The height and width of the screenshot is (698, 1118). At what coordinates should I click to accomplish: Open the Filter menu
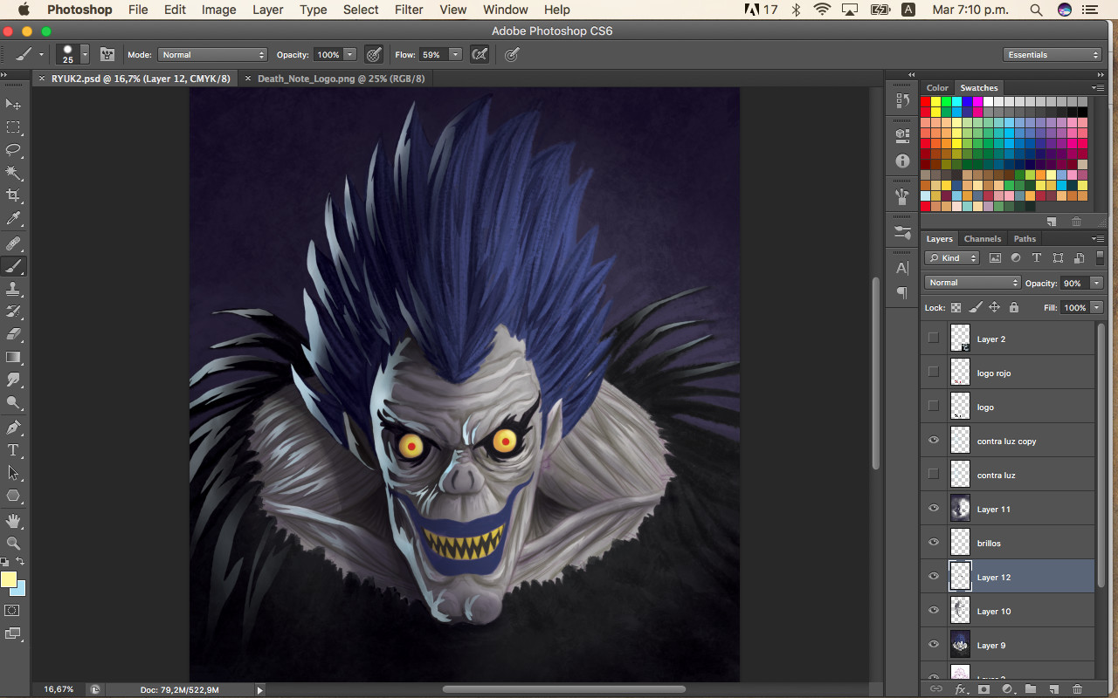pos(409,10)
